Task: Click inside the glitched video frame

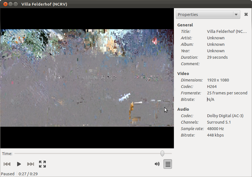Action: tap(87, 78)
